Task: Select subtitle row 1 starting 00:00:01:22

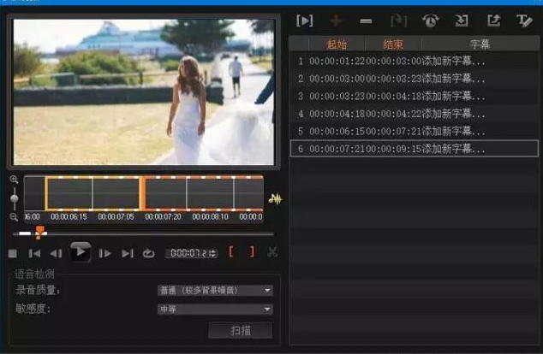Action: tap(414, 62)
